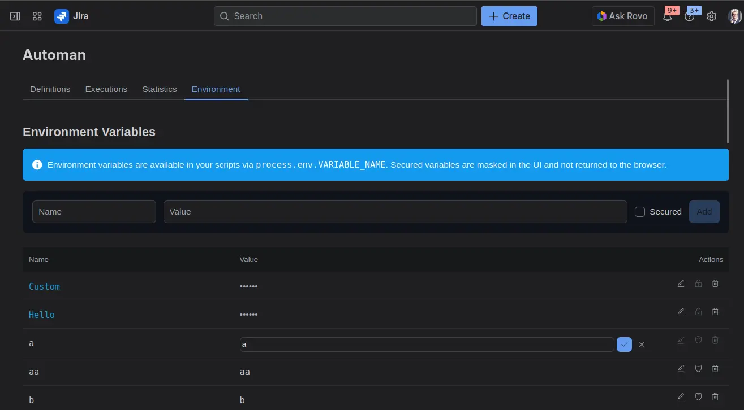
Task: Focus the new variable Name field
Action: pyautogui.click(x=94, y=212)
